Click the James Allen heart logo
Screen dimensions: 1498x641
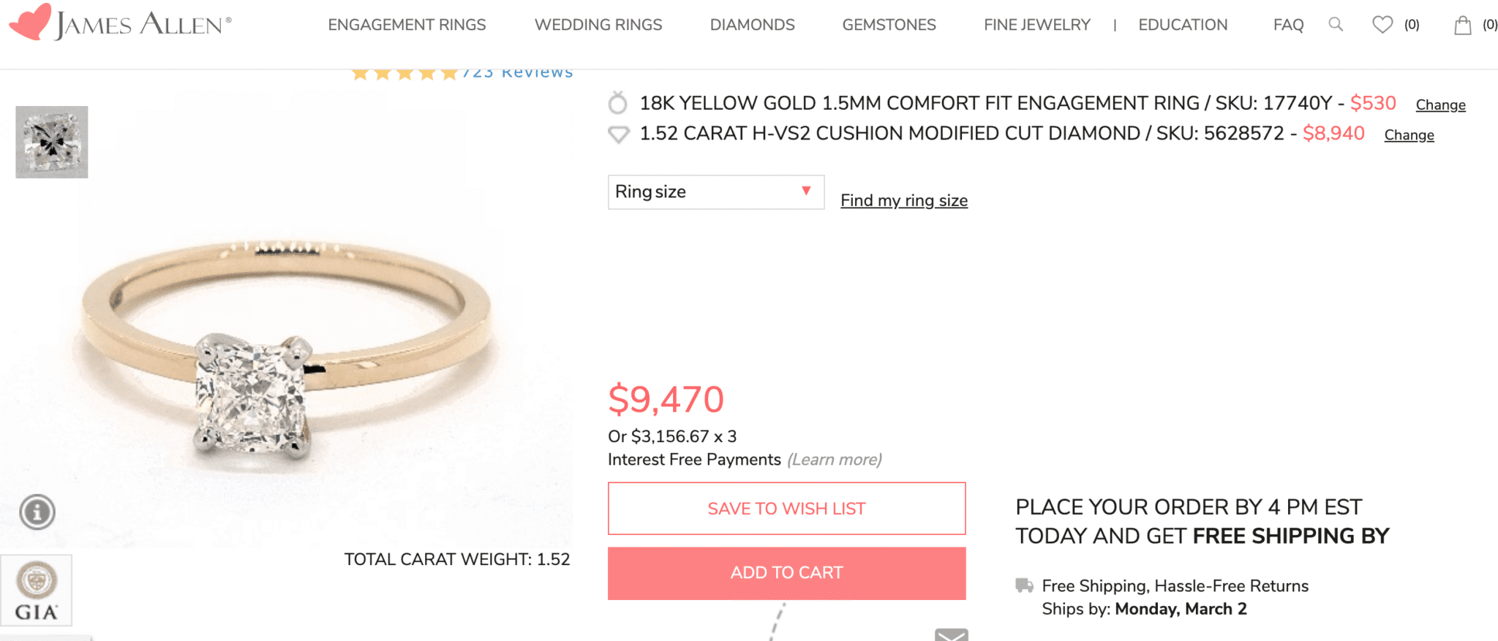pyautogui.click(x=31, y=20)
